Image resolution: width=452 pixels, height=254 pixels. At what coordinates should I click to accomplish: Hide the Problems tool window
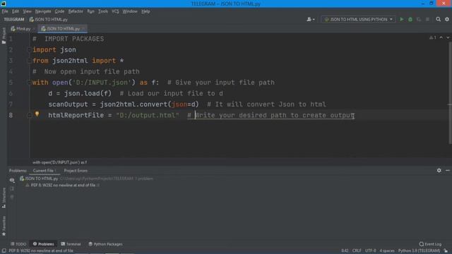coord(447,171)
